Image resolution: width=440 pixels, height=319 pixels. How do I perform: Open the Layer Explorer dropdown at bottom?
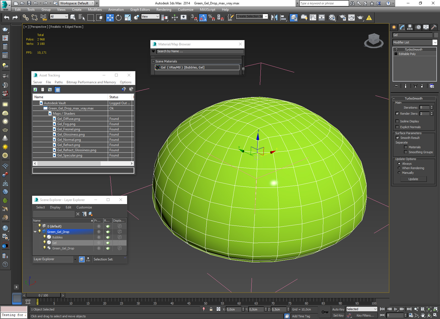pyautogui.click(x=75, y=259)
